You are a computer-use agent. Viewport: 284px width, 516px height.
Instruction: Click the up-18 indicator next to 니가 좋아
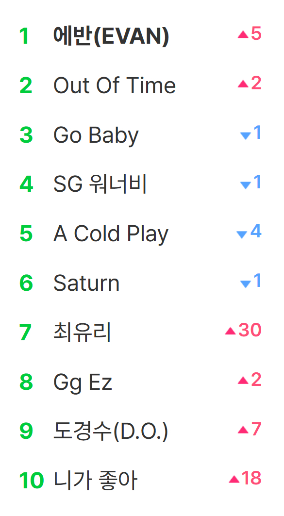point(245,479)
